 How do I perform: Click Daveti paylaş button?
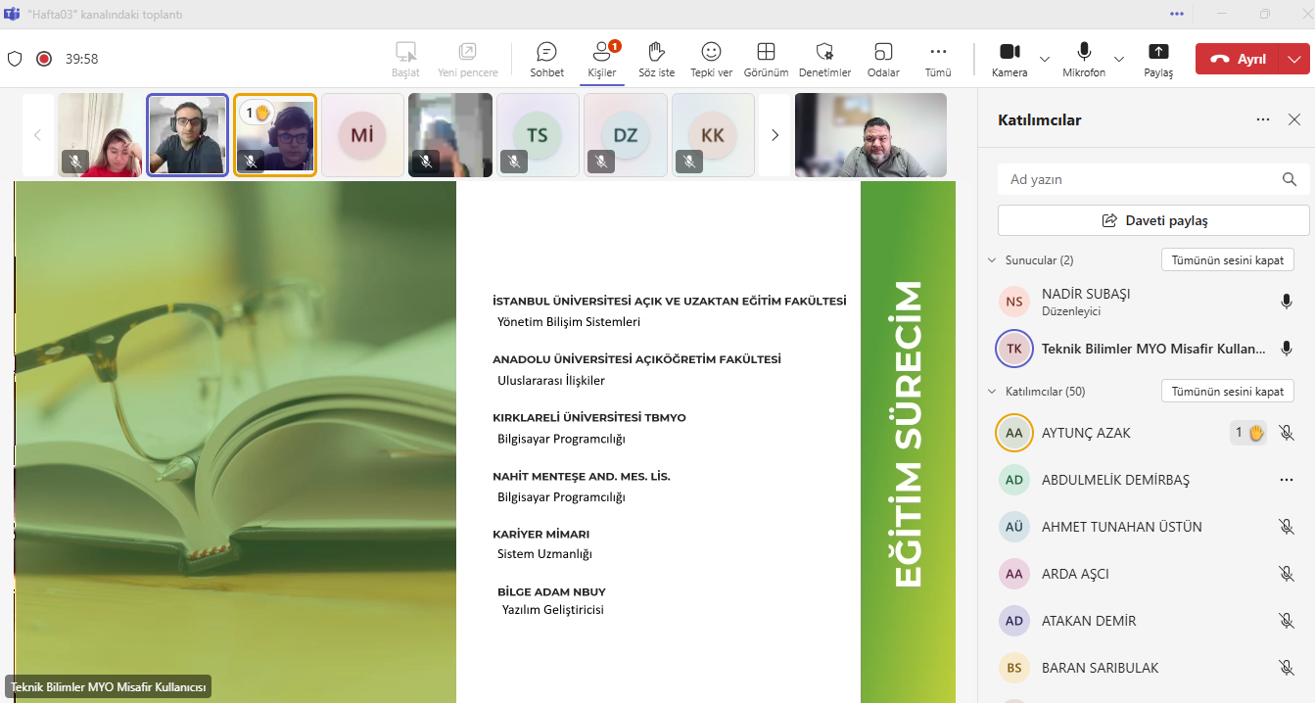coord(1153,220)
